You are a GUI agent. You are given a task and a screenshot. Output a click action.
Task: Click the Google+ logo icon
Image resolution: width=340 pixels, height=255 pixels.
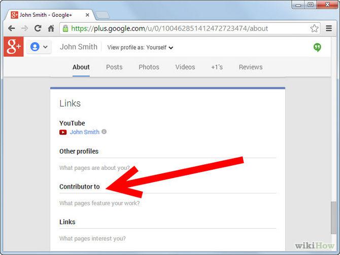(x=13, y=47)
